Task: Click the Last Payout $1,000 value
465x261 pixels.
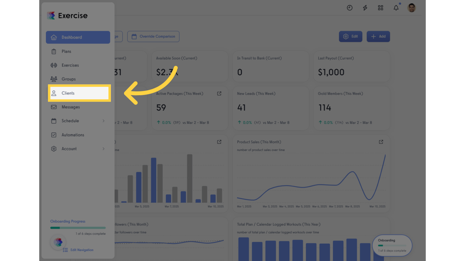Action: click(x=331, y=72)
